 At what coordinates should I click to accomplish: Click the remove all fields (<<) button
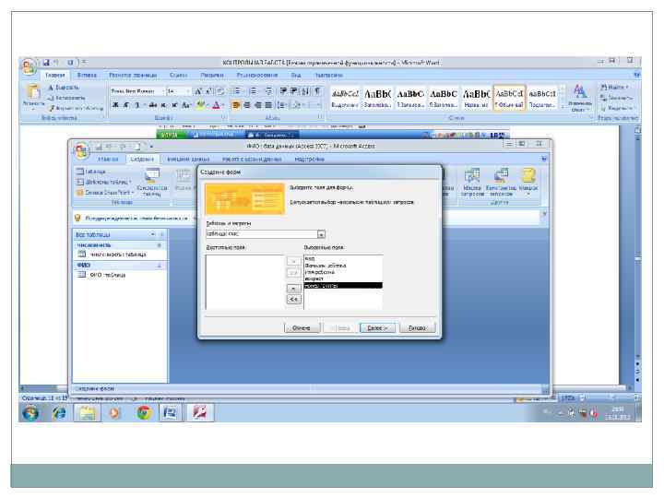click(294, 300)
